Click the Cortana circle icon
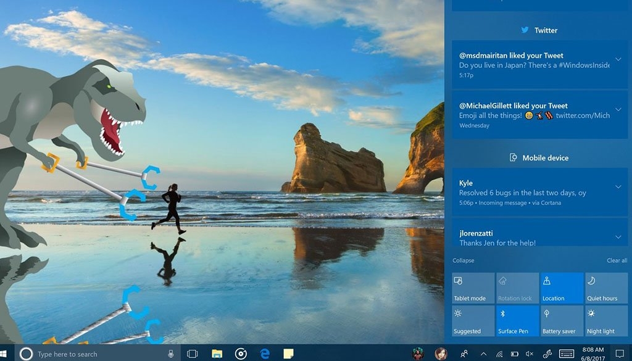Image resolution: width=632 pixels, height=361 pixels. click(x=26, y=354)
